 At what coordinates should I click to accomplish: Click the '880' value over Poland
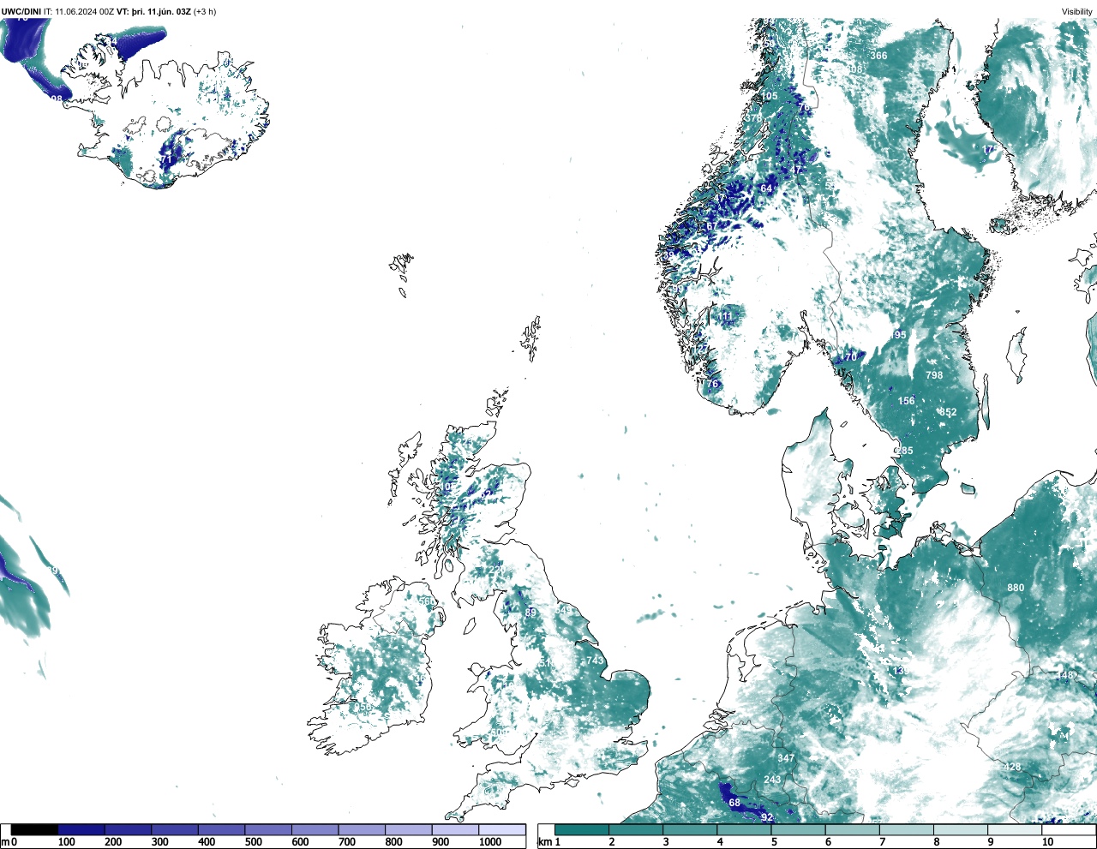point(1016,588)
